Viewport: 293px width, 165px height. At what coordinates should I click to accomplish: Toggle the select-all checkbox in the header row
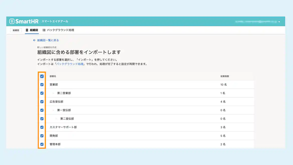42,76
